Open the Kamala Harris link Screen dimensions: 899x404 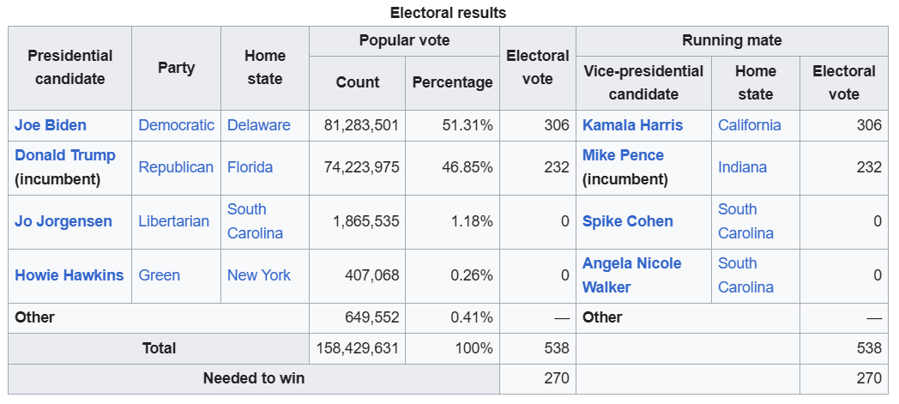[x=632, y=125]
